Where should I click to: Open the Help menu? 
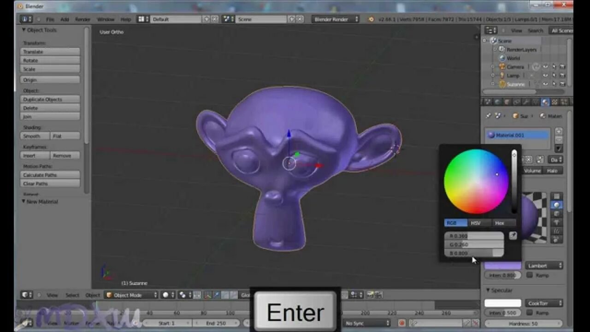tap(125, 19)
